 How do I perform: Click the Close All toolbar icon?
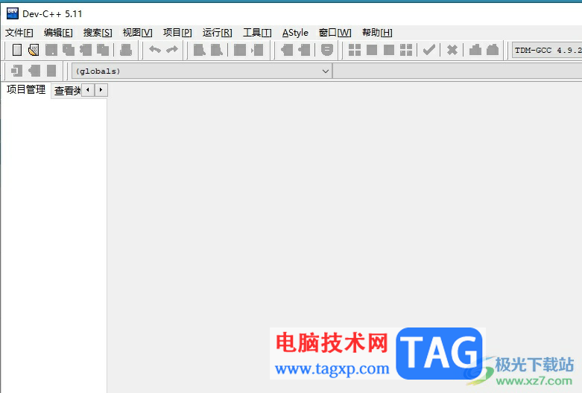coord(103,50)
